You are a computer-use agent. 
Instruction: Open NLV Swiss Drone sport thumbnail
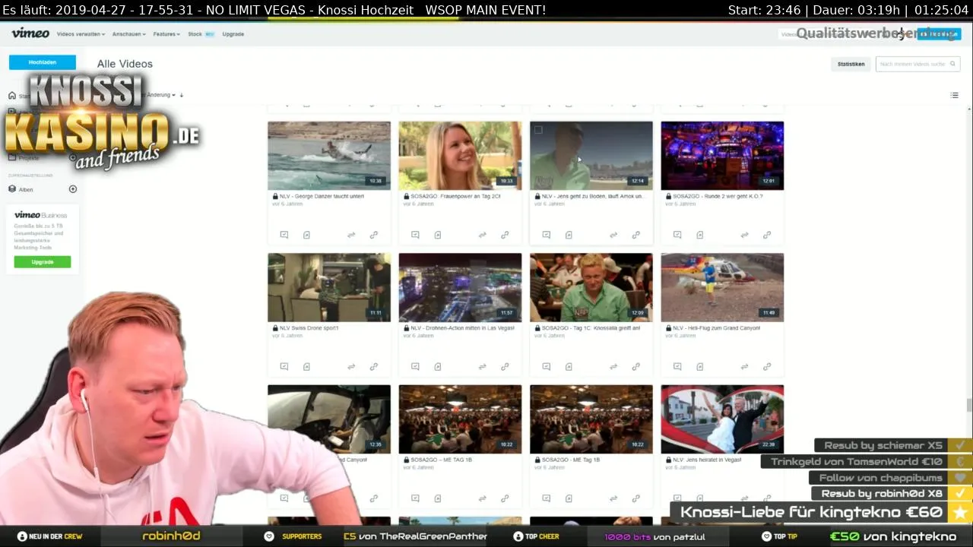tap(329, 287)
